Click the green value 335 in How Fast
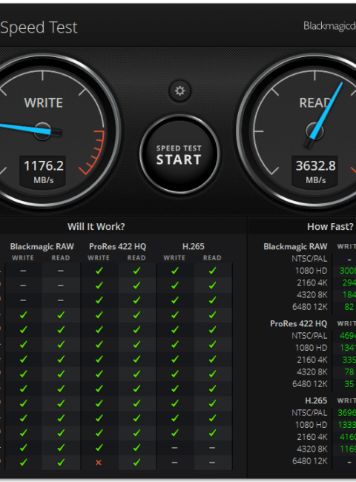 point(349,360)
